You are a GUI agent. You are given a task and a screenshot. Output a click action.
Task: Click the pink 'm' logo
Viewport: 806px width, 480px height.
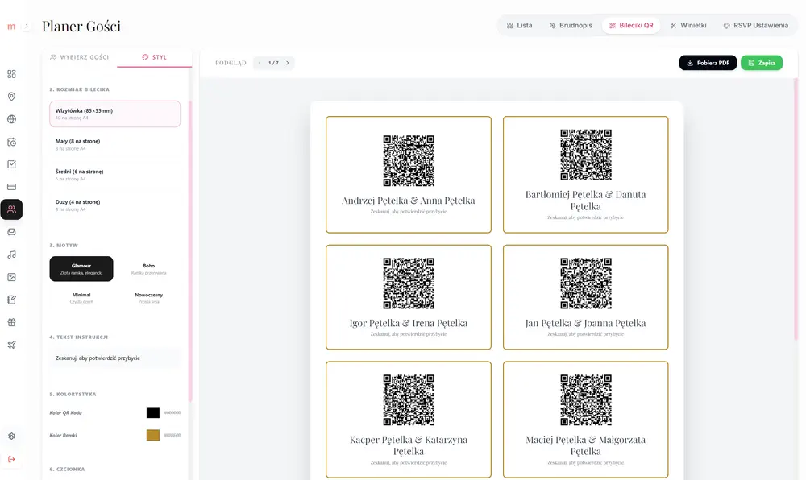click(11, 27)
